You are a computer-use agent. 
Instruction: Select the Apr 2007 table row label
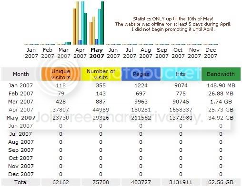pyautogui.click(x=21, y=110)
